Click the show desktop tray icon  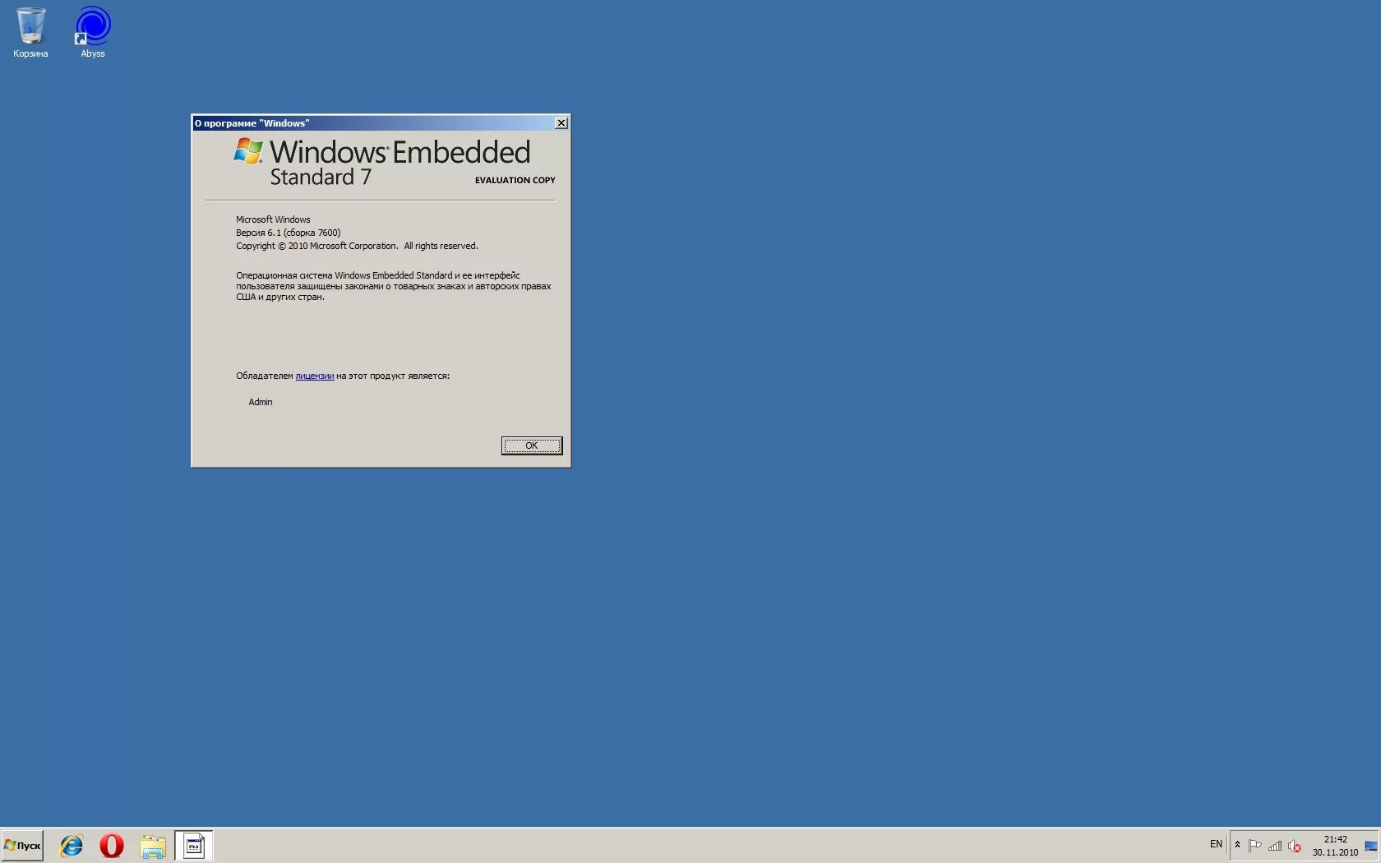[x=1371, y=846]
